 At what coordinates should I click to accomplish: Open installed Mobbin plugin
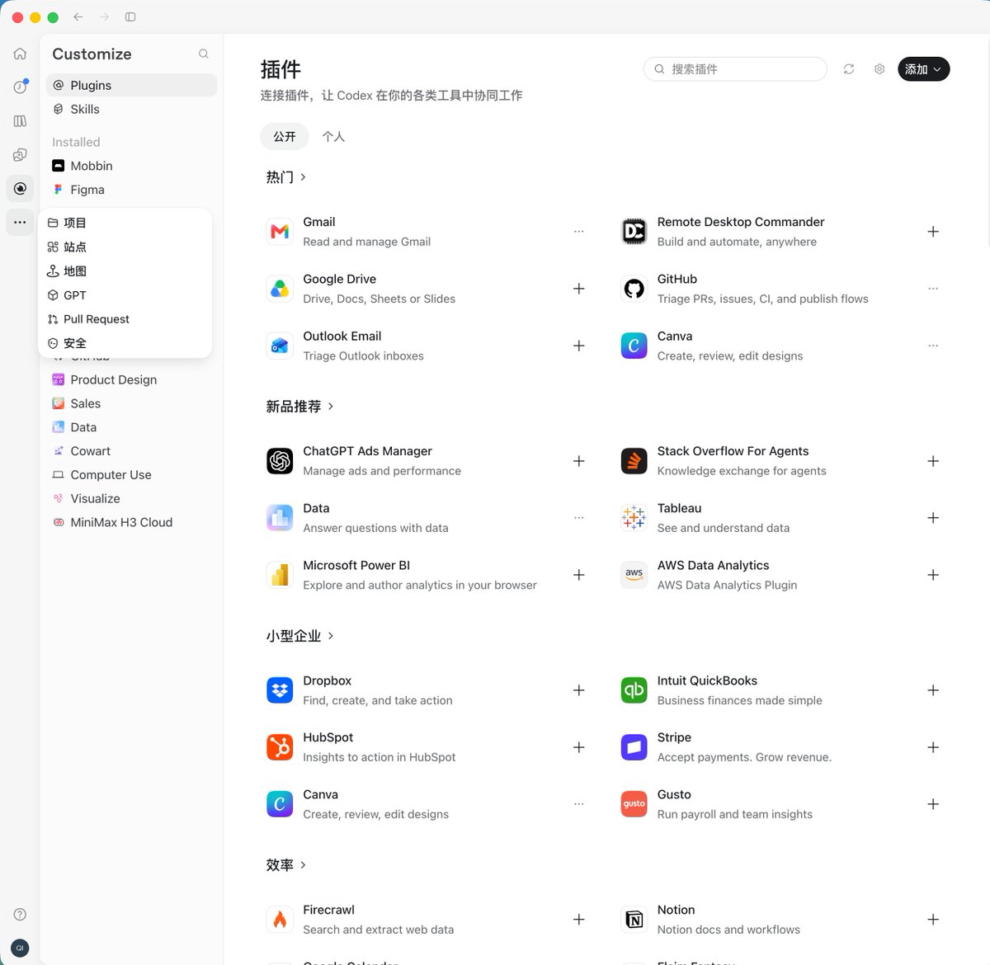point(131,166)
